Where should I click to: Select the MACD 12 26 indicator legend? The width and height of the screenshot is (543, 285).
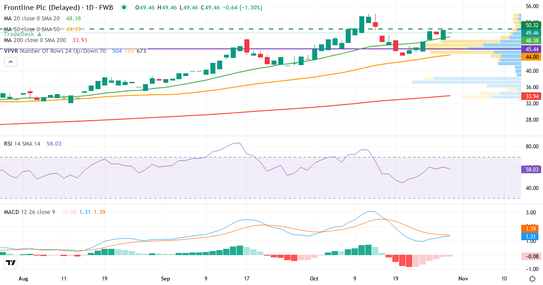[x=29, y=212]
